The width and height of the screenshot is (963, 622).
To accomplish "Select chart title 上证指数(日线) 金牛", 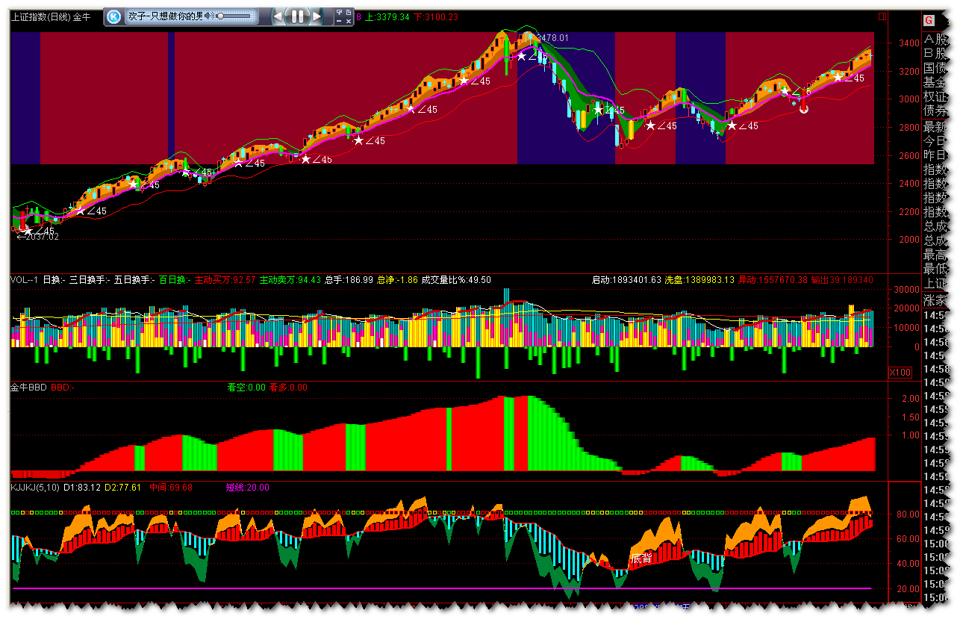I will (51, 17).
